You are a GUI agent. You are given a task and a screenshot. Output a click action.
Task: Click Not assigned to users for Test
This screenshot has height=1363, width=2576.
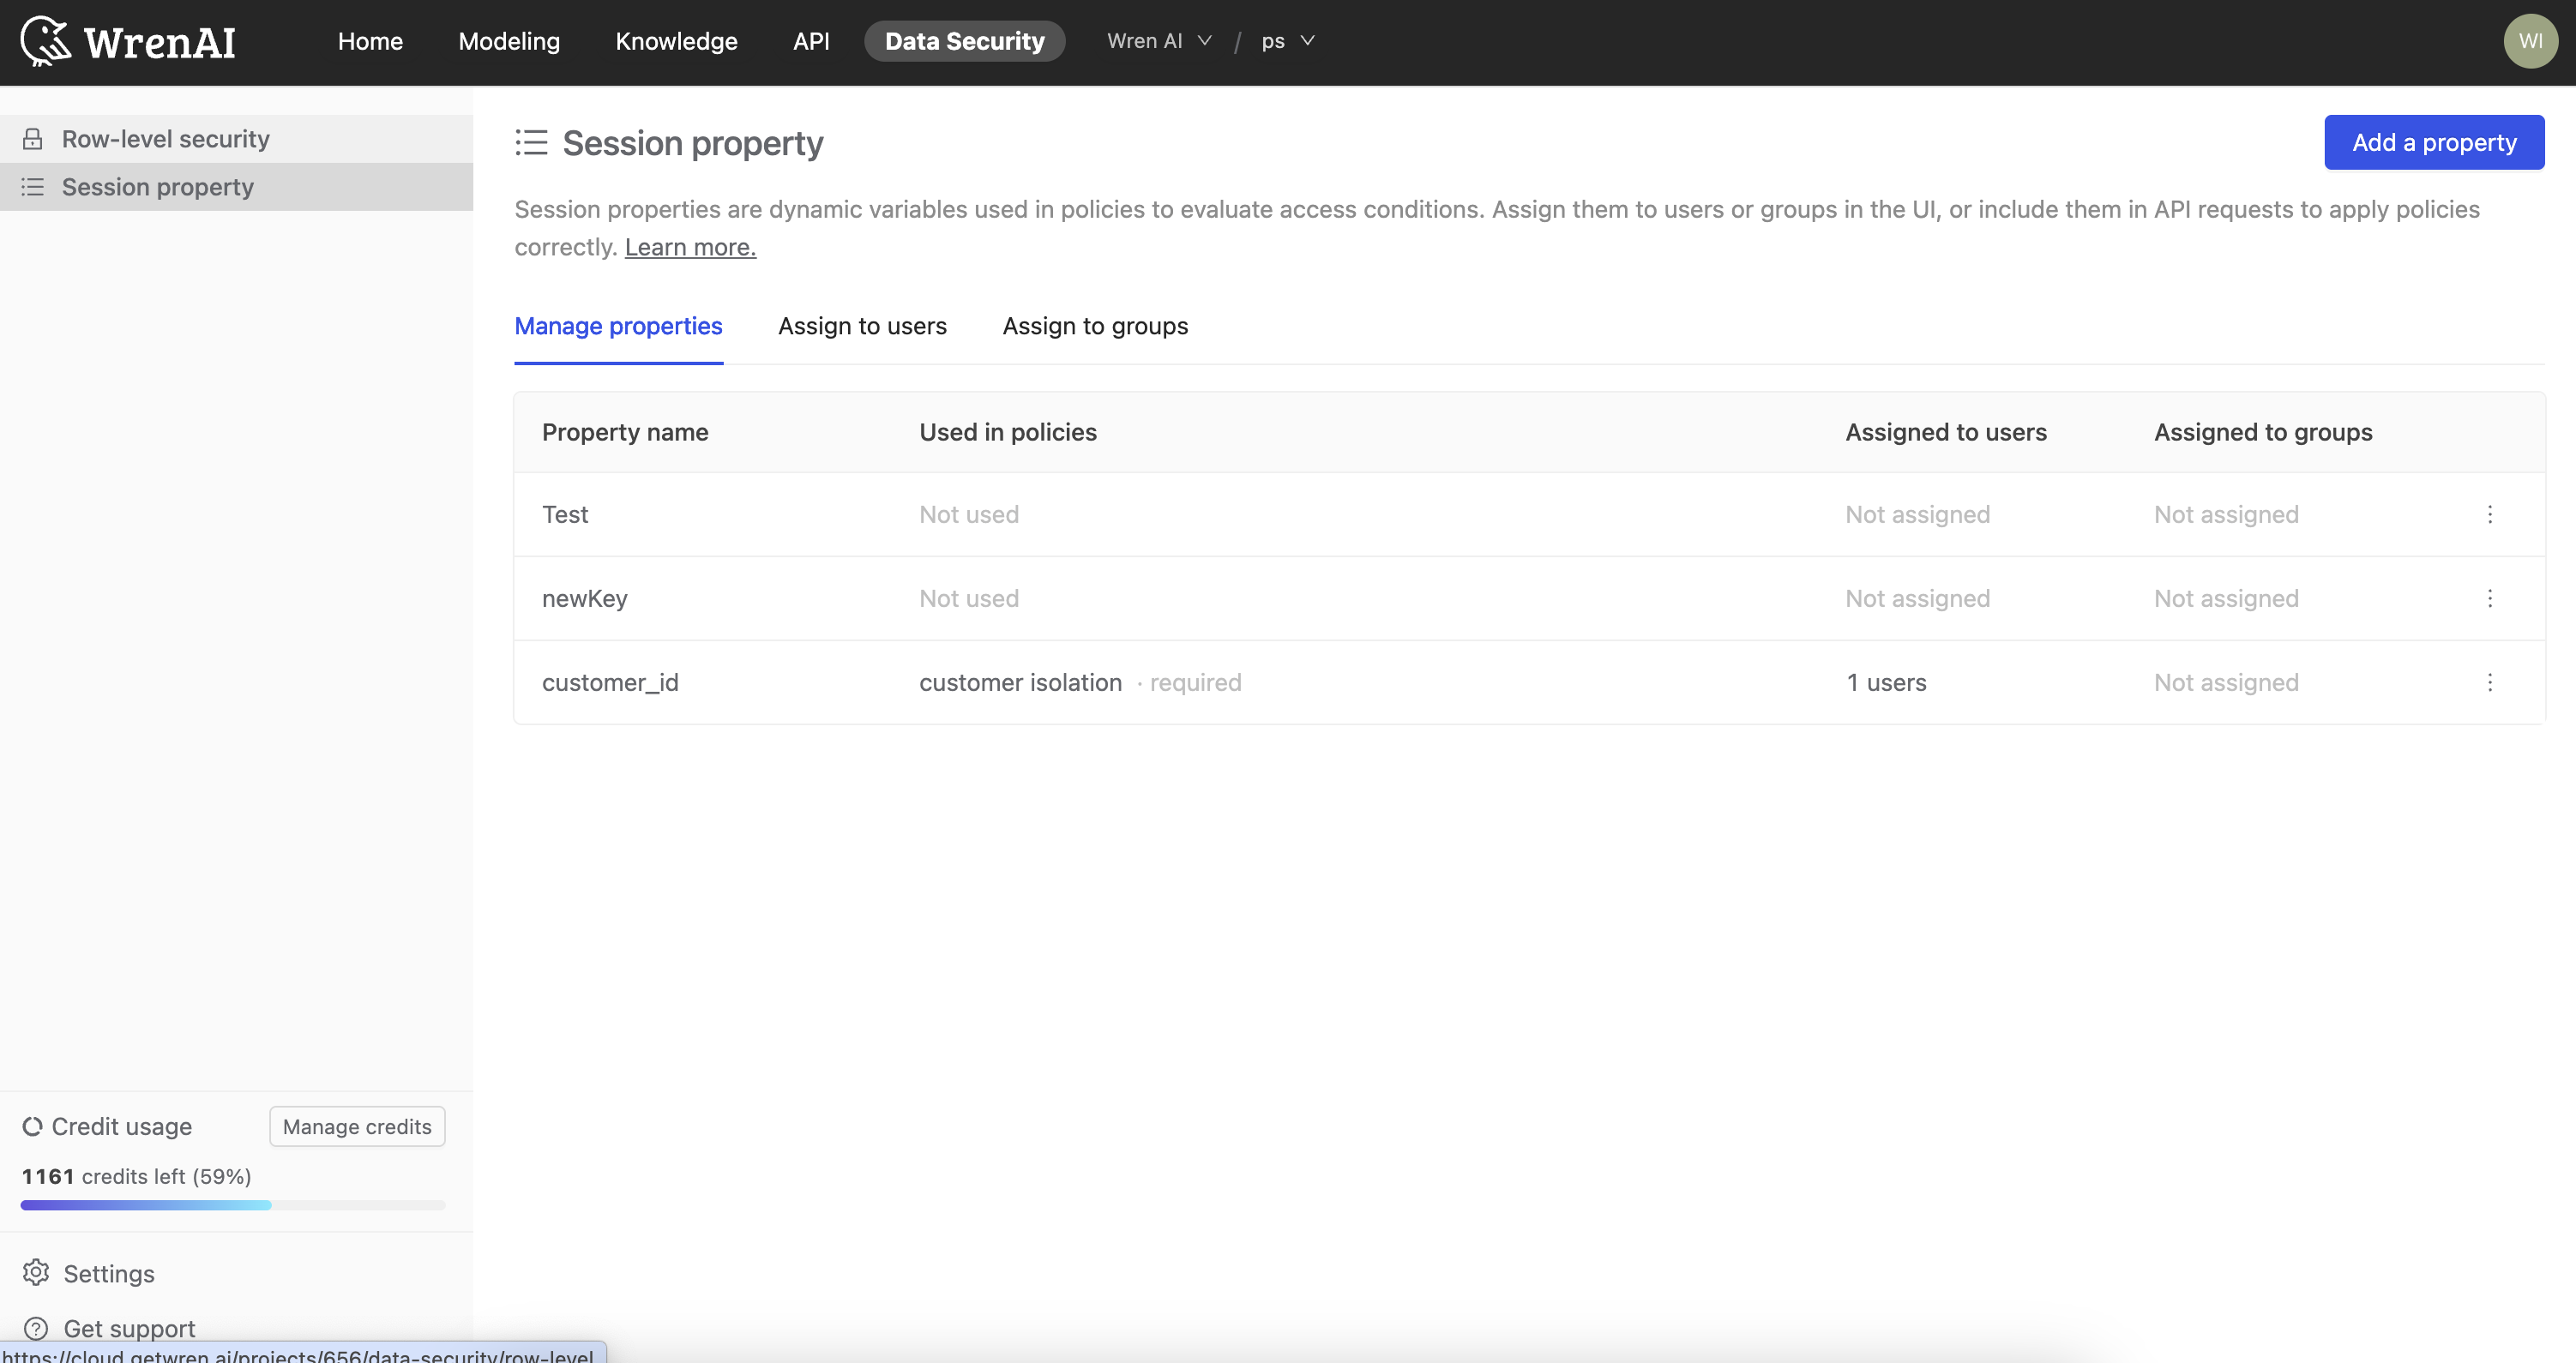coord(1917,514)
